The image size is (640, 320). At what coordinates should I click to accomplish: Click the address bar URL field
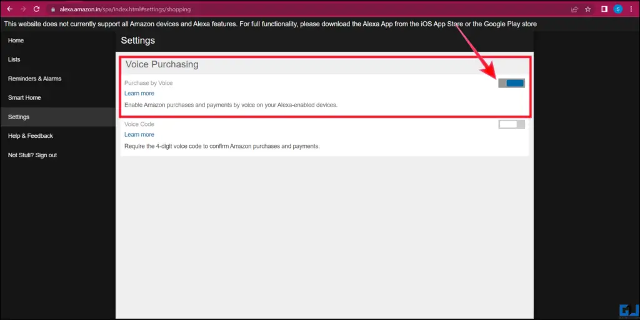coord(306,9)
